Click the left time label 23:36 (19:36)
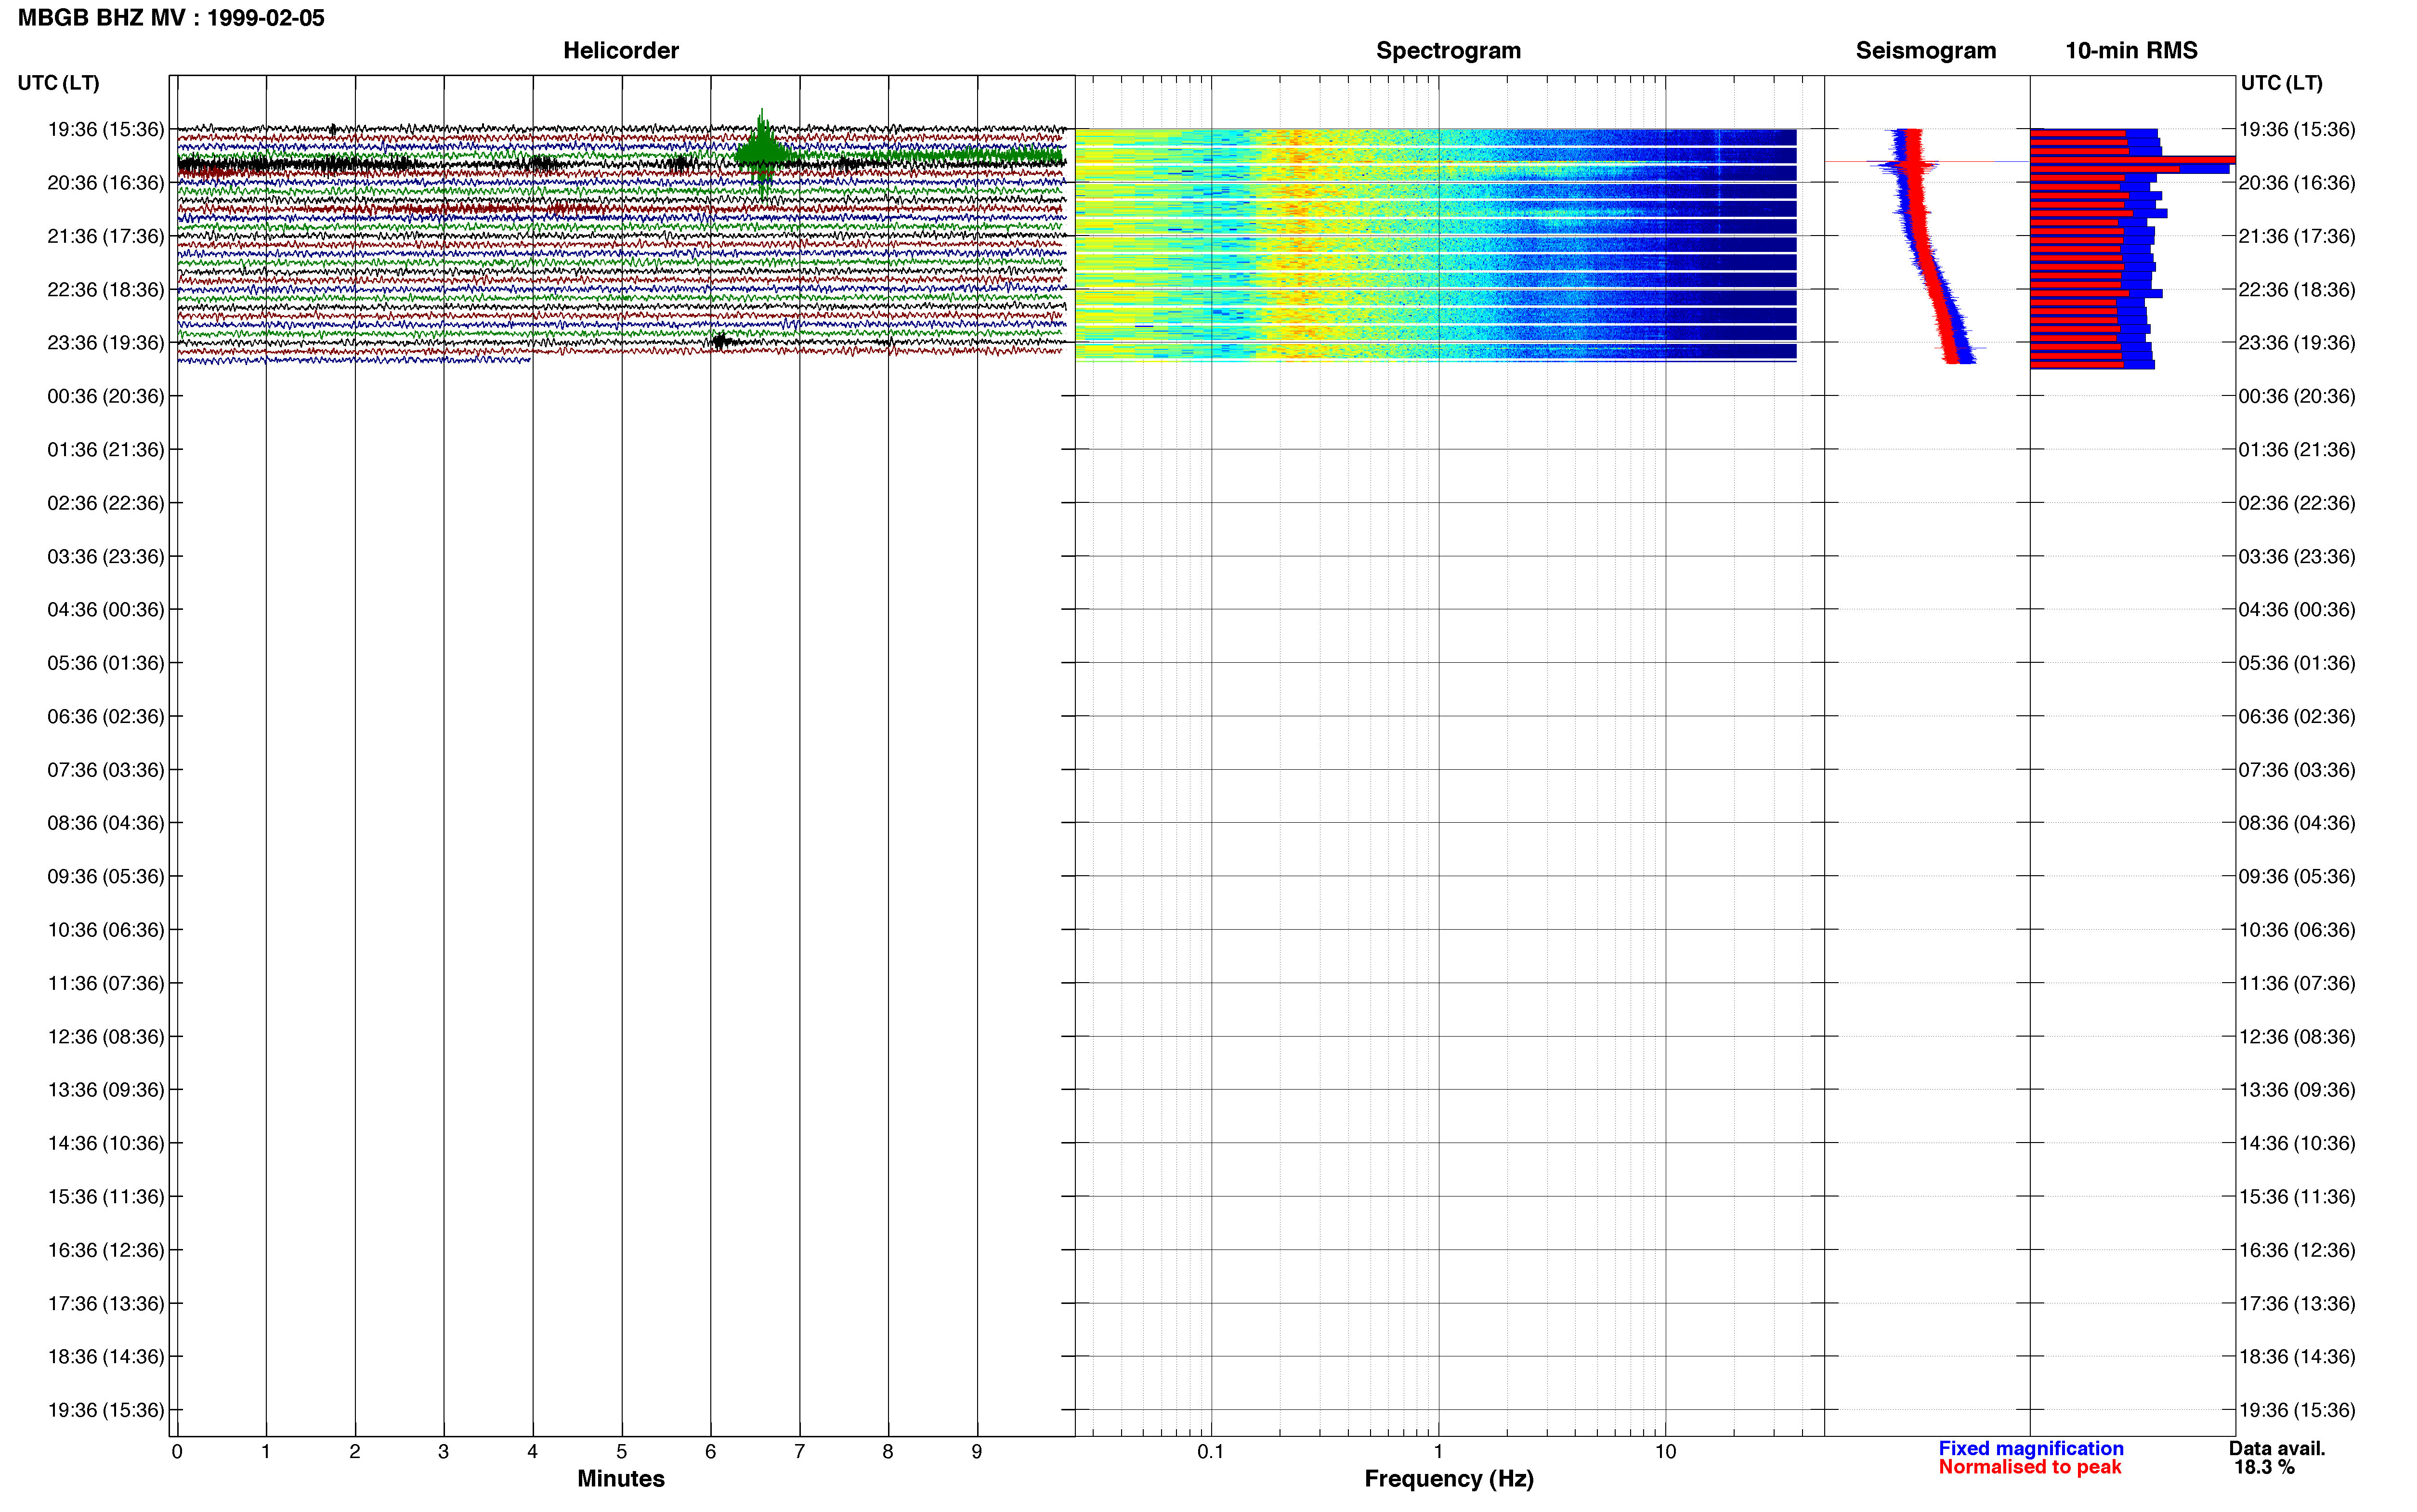2417x1512 pixels. pos(106,343)
